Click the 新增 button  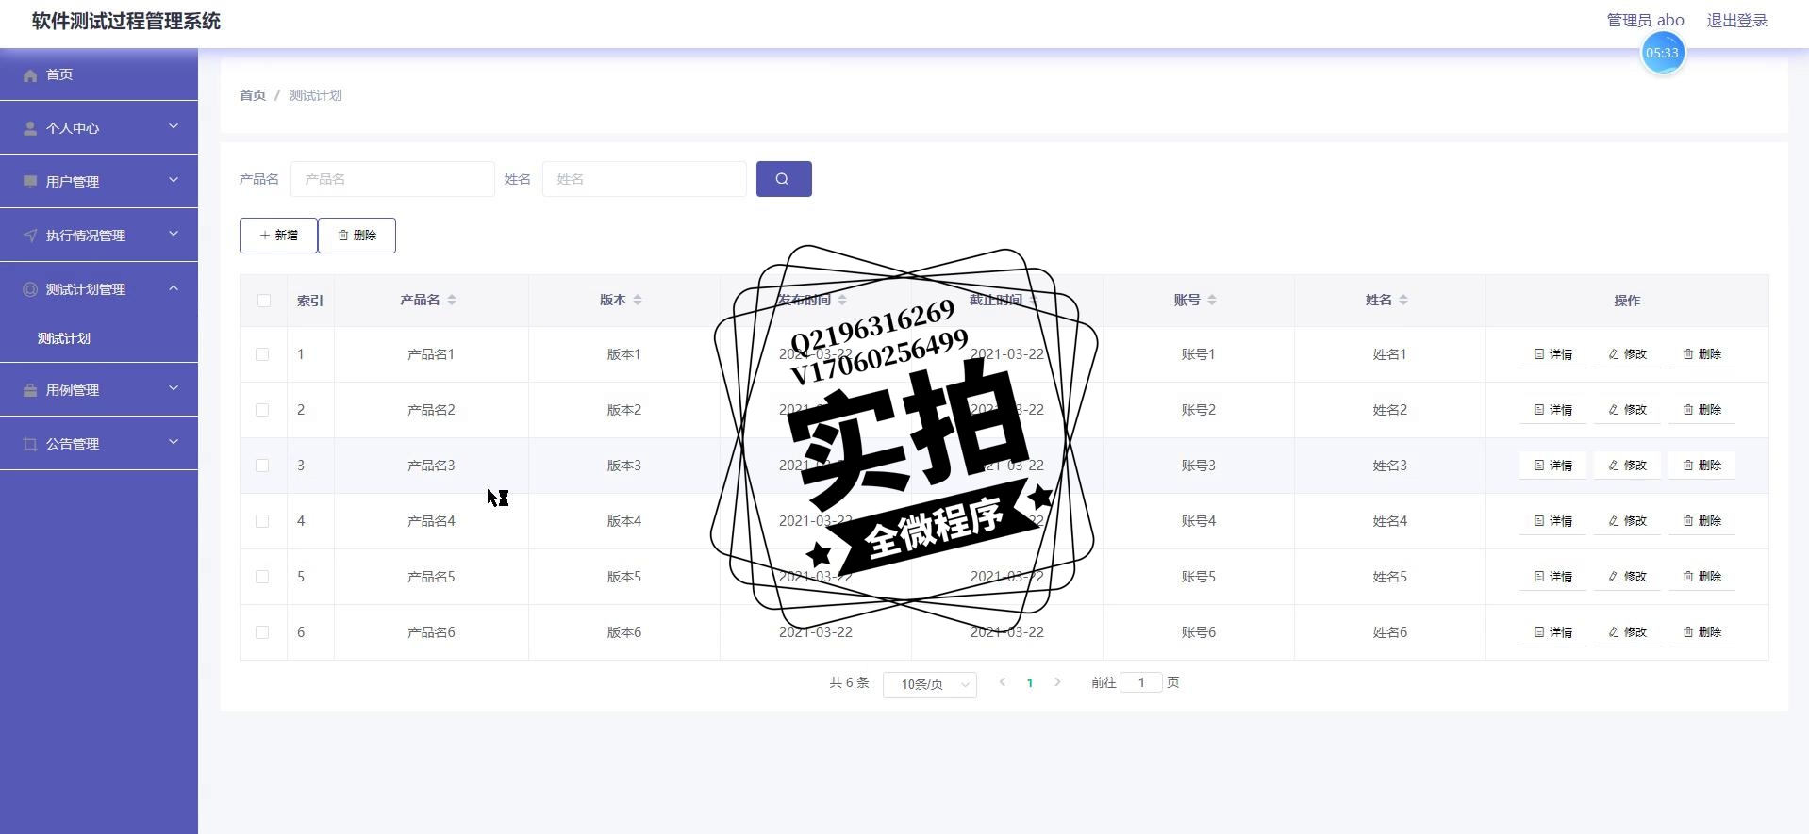[x=278, y=236]
